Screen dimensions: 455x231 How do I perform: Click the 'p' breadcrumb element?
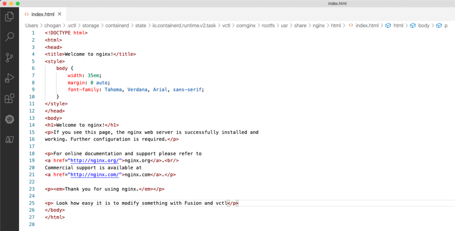(446, 26)
